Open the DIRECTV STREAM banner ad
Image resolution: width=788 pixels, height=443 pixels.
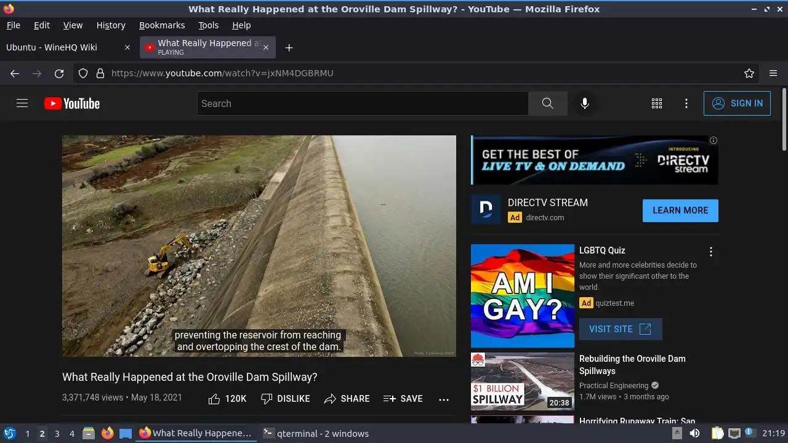595,160
